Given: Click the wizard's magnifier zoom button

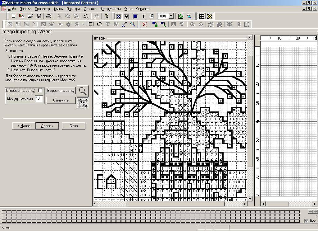Looking at the screenshot, I should 83,91.
